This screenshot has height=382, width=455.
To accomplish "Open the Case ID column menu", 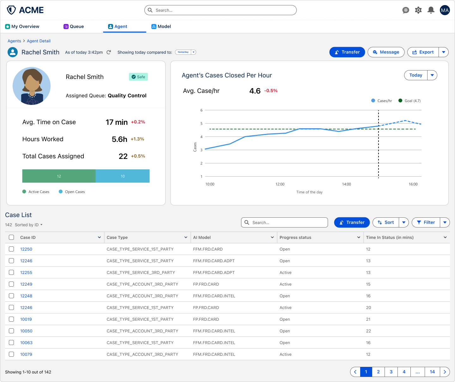I will (x=99, y=237).
